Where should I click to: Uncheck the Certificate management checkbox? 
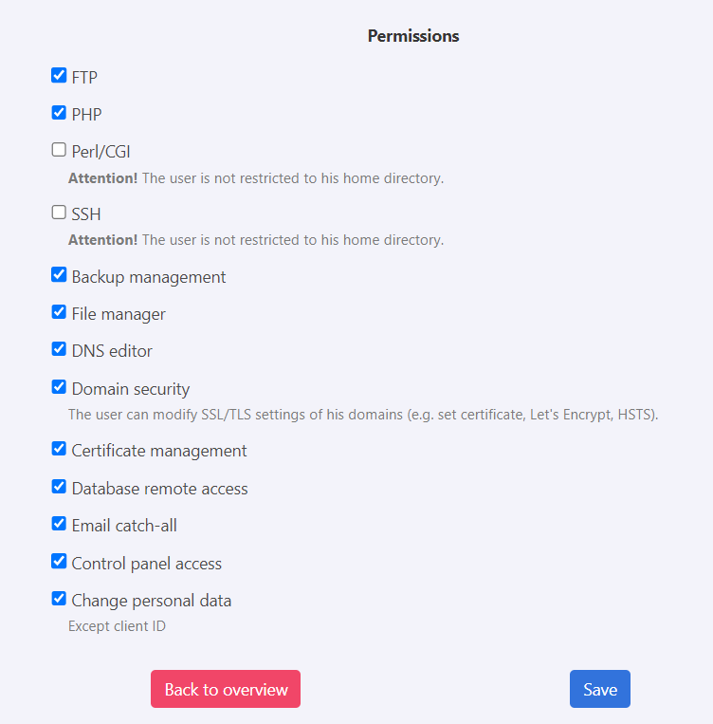pos(59,449)
